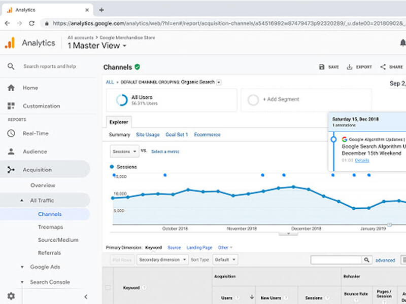Click the advanced filter link
The width and height of the screenshot is (406, 304).
pos(385,260)
